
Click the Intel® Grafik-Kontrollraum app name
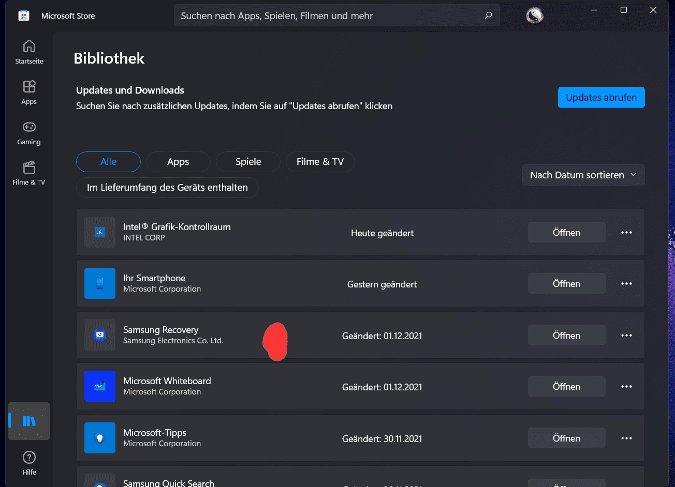[177, 227]
